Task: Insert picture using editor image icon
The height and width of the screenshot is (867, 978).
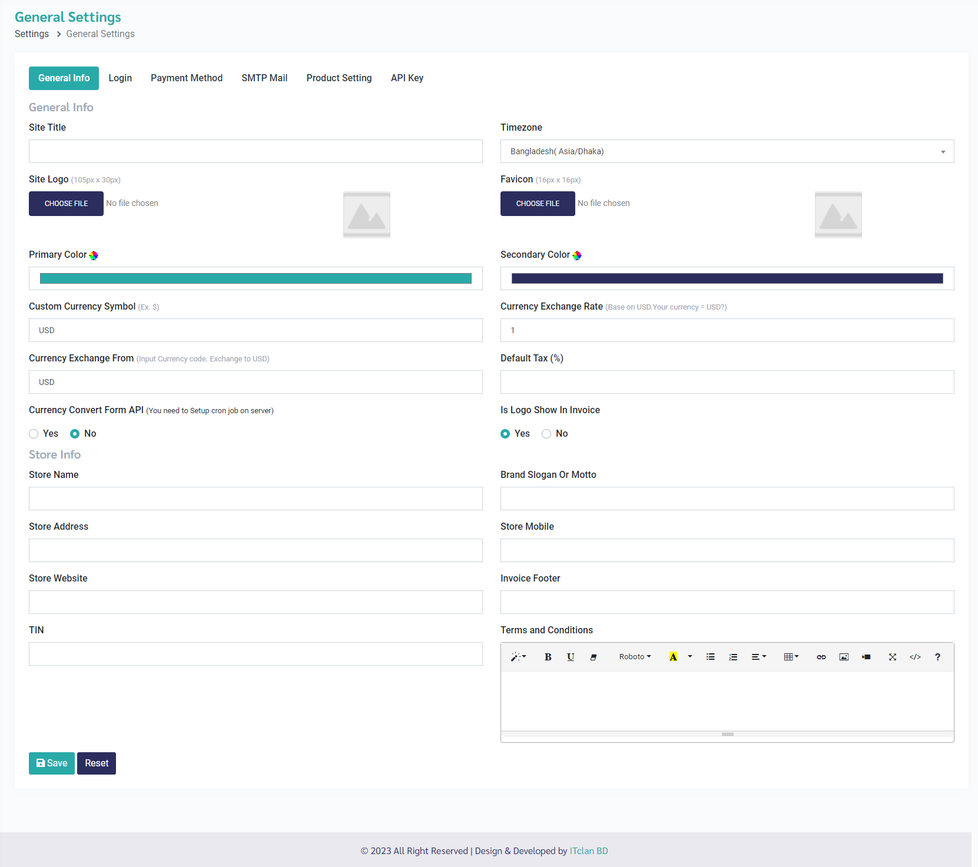Action: [x=844, y=657]
